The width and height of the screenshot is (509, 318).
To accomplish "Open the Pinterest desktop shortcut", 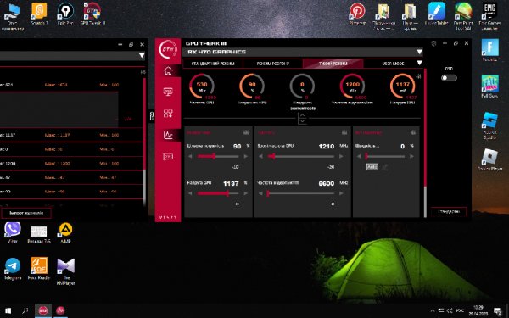I will [357, 14].
